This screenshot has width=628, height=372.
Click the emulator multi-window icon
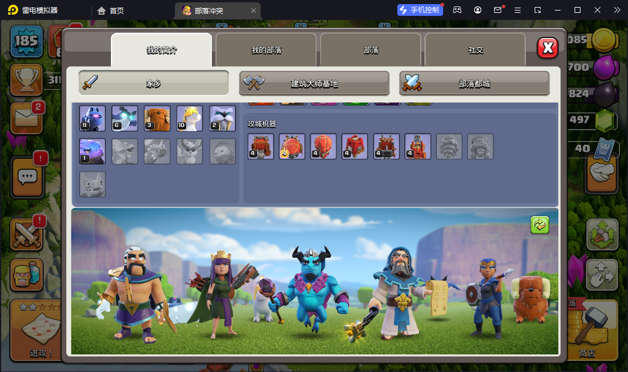(538, 10)
